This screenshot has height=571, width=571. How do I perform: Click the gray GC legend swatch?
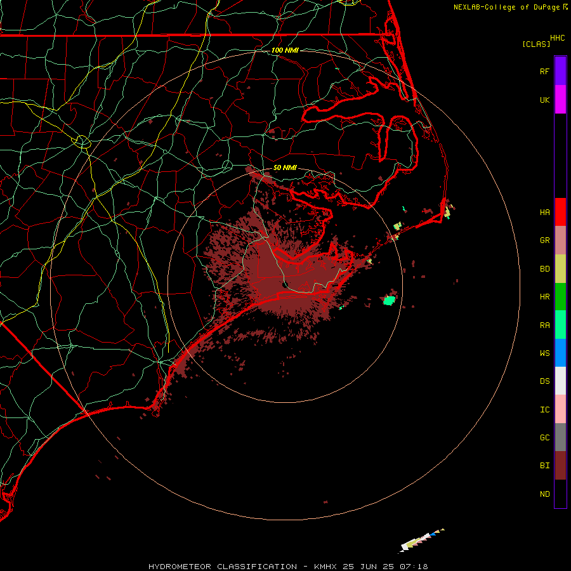pyautogui.click(x=560, y=437)
